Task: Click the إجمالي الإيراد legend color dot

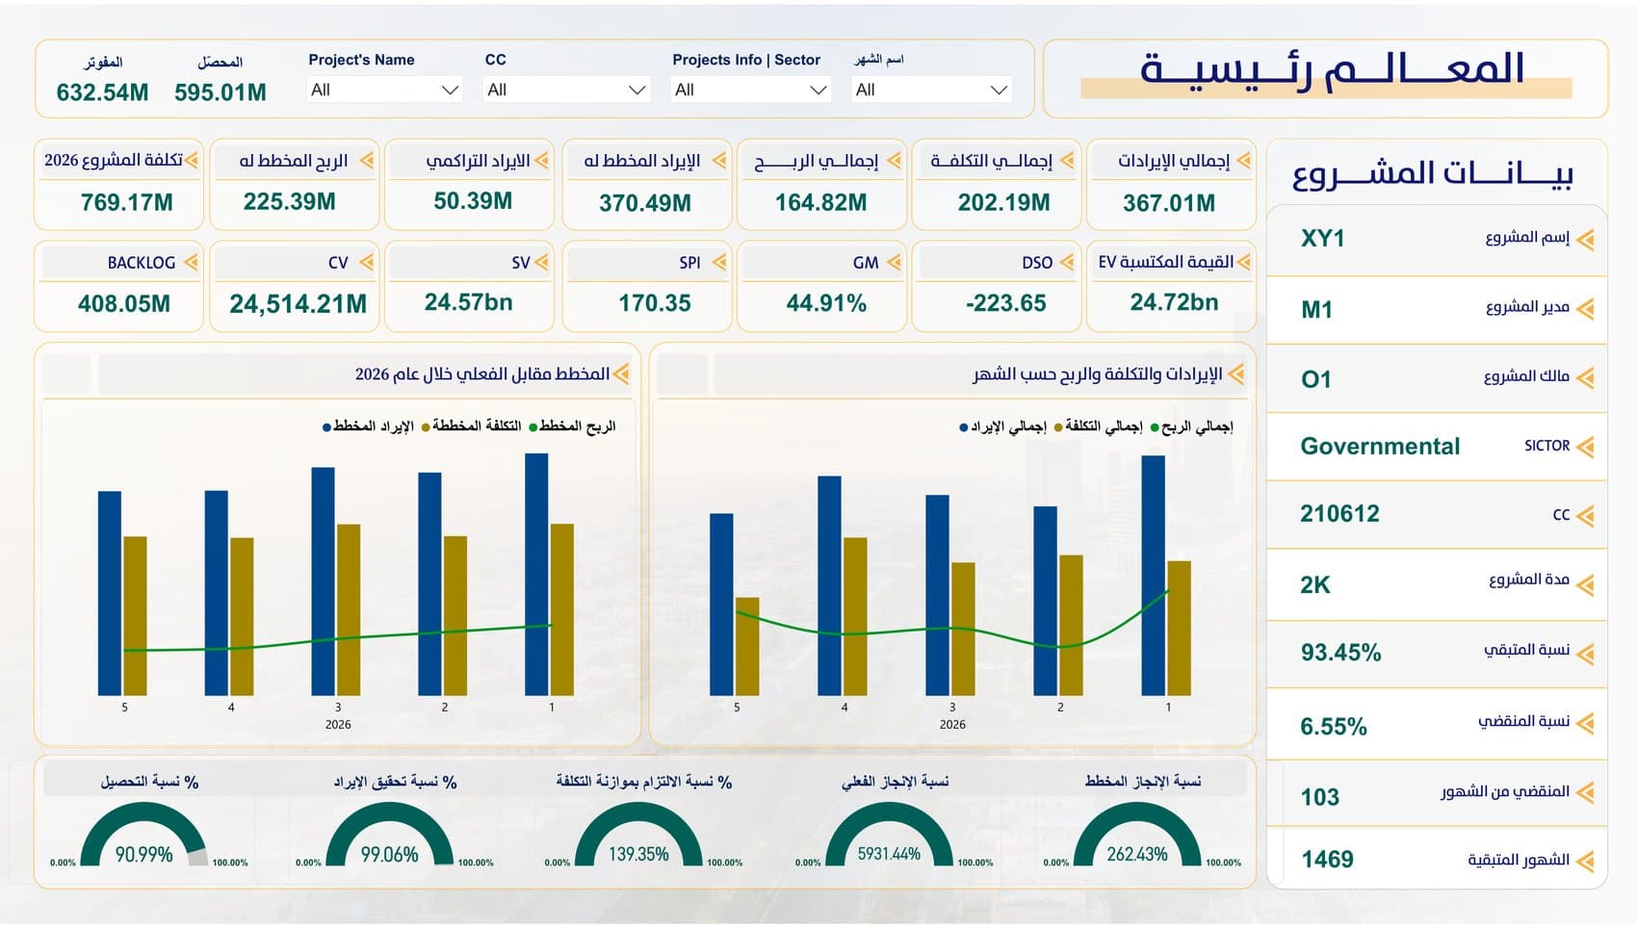Action: (x=963, y=427)
